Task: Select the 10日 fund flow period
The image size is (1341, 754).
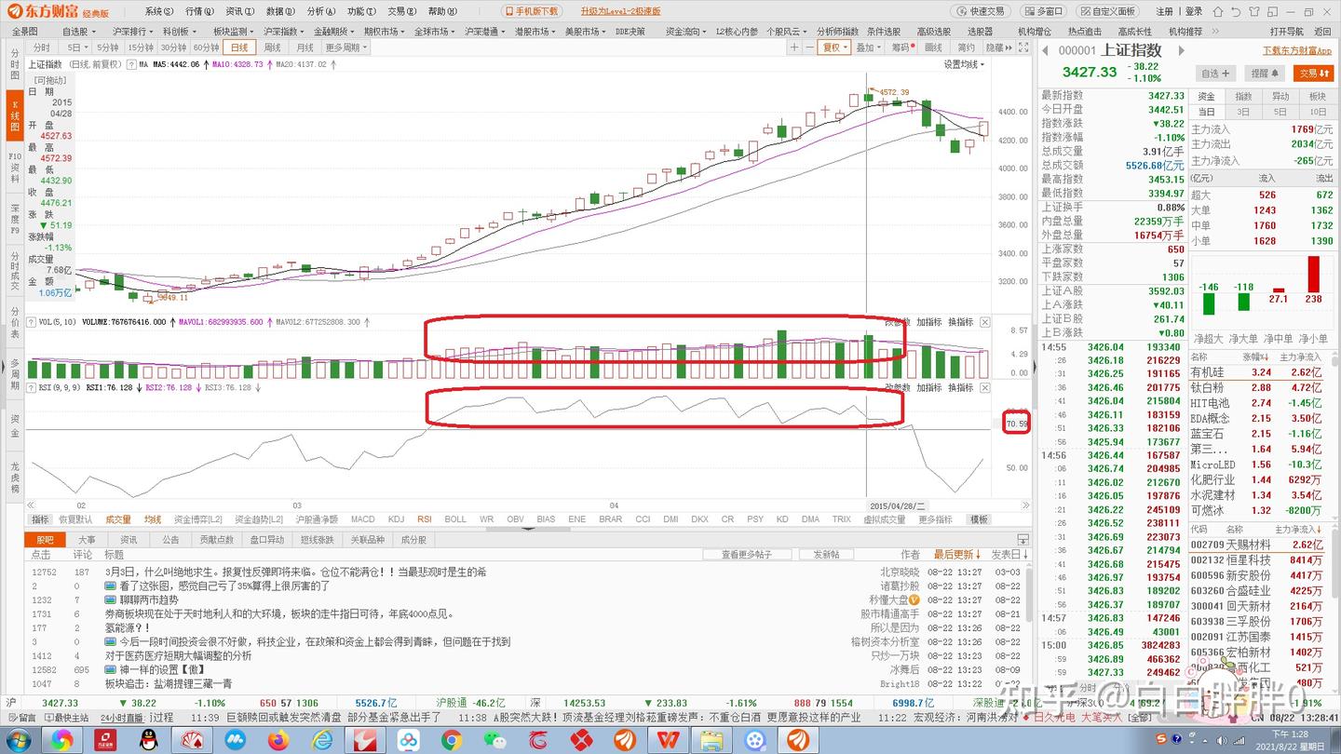Action: pyautogui.click(x=1318, y=112)
